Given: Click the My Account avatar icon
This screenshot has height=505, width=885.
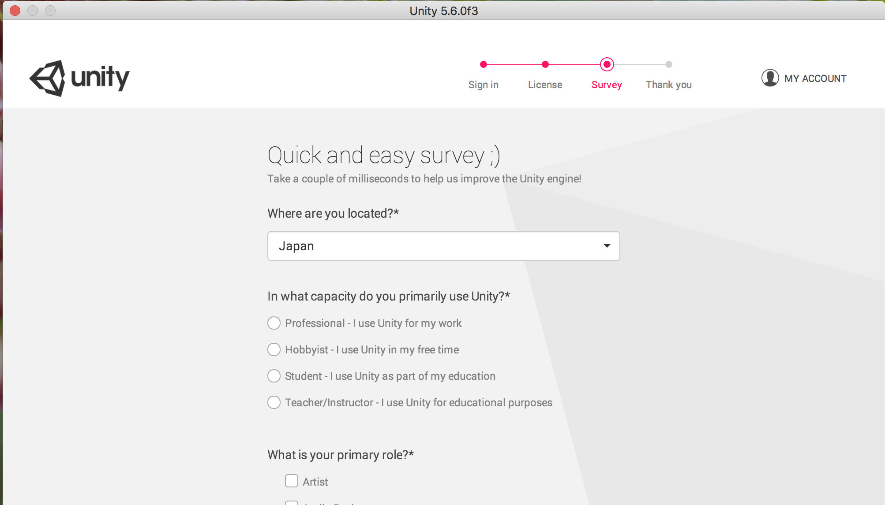Looking at the screenshot, I should tap(770, 78).
